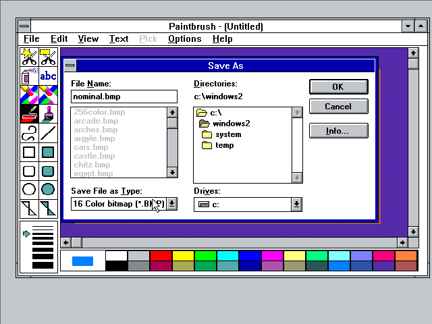Click the temp folder icon
The width and height of the screenshot is (432, 324).
207,145
